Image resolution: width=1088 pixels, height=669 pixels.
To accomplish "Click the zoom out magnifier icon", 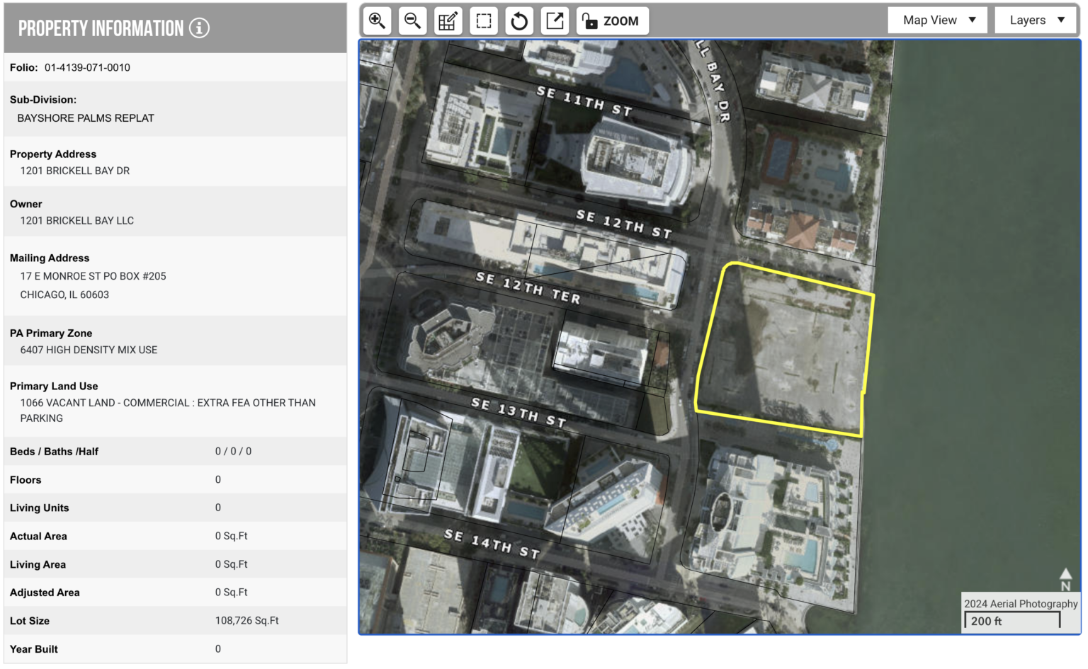I will [412, 21].
